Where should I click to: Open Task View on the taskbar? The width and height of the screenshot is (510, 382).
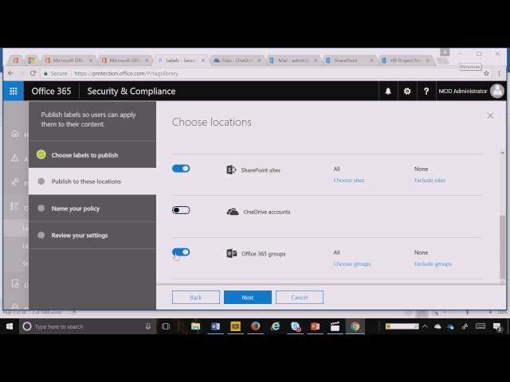[x=166, y=326]
